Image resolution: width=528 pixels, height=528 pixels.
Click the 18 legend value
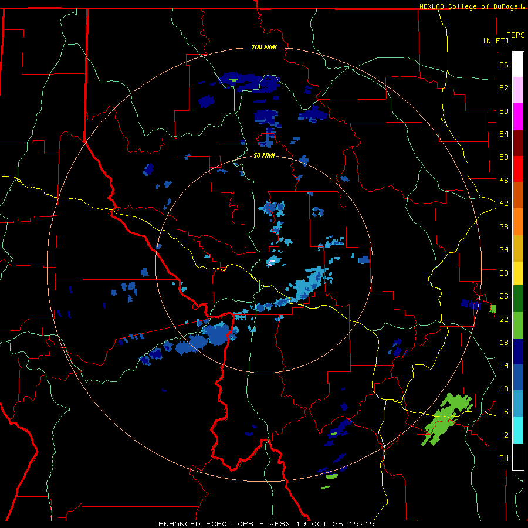504,343
